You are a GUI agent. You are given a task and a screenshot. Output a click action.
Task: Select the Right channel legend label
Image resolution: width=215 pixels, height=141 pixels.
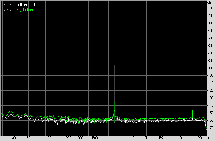[27, 10]
